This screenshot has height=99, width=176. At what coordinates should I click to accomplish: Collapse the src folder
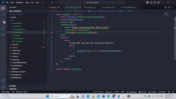(27, 20)
